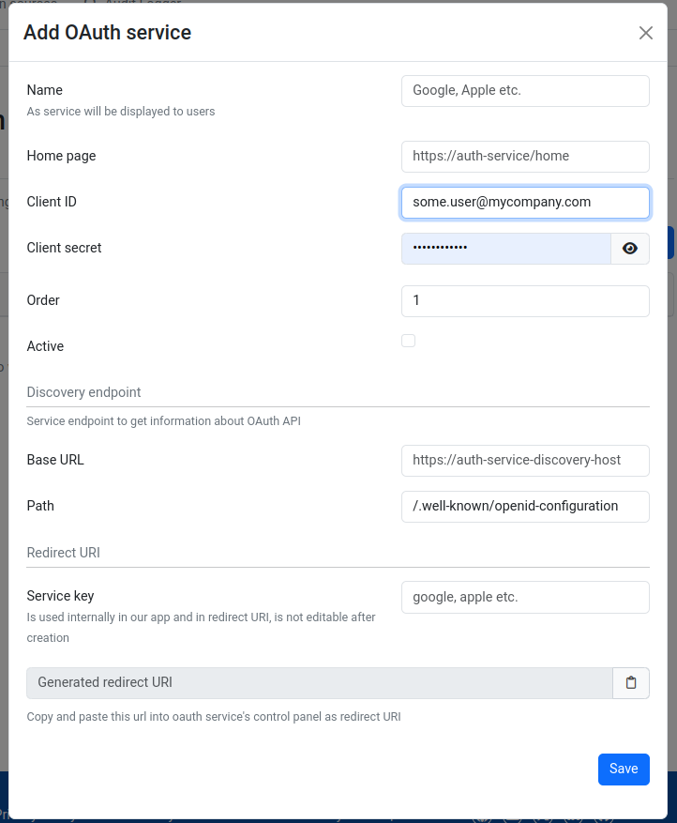This screenshot has height=823, width=677.
Task: Click the Active label text
Action: (45, 346)
